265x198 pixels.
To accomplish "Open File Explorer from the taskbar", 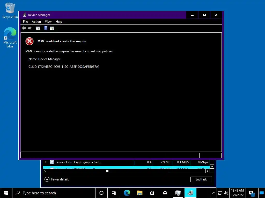I will coord(139,193).
